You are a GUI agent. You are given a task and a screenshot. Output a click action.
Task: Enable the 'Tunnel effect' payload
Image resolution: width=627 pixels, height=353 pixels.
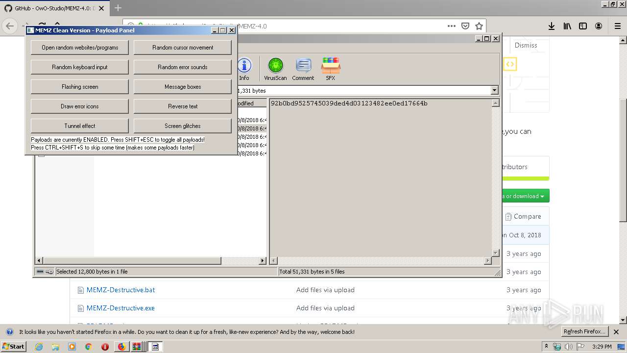(80, 126)
